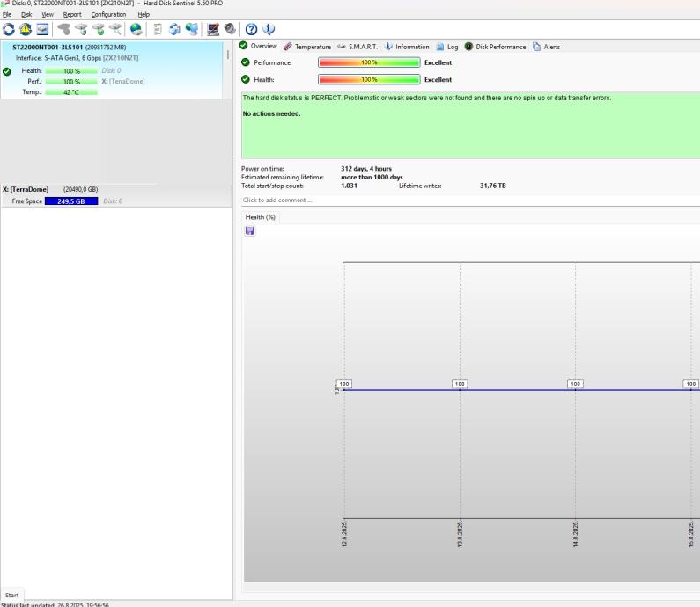Click the save icon above health graph
The height and width of the screenshot is (607, 700).
250,230
